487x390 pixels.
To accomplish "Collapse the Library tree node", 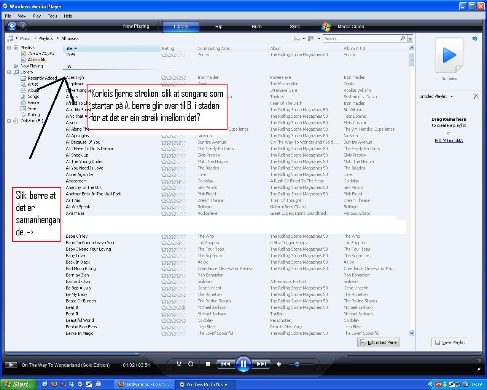I will (x=9, y=72).
